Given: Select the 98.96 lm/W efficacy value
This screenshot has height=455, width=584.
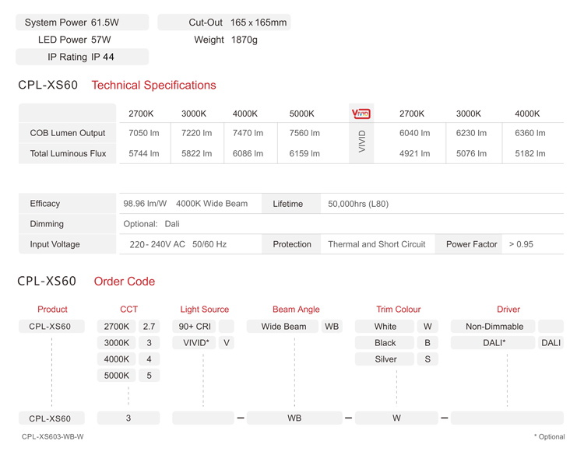Looking at the screenshot, I should click(145, 204).
